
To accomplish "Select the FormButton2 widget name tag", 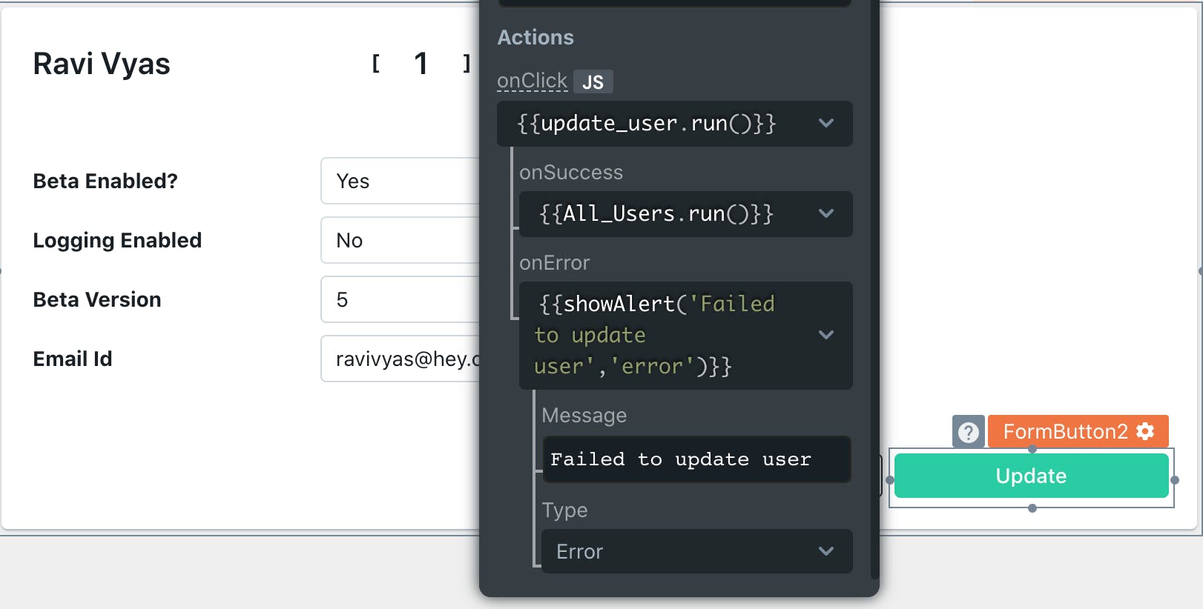I will pos(1065,431).
